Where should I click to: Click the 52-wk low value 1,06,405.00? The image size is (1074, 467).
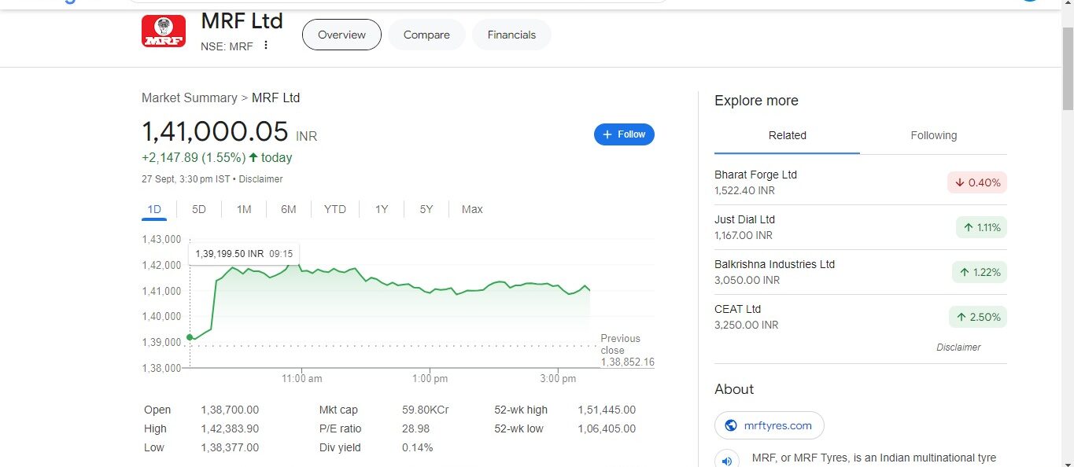pyautogui.click(x=607, y=428)
